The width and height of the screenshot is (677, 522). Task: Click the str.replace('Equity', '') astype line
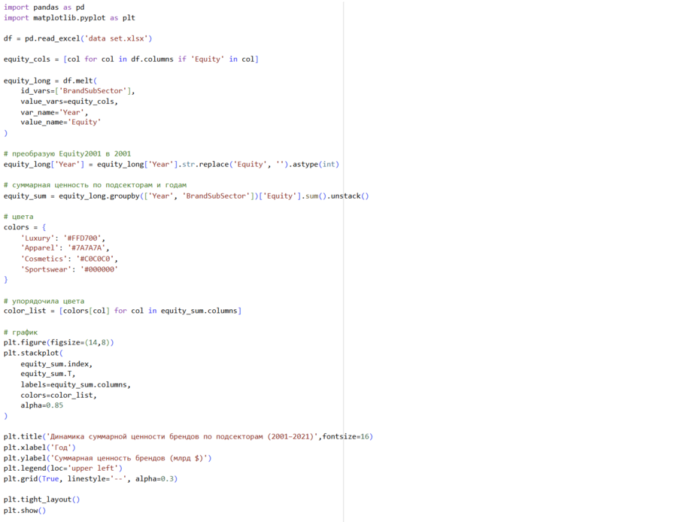coord(172,164)
